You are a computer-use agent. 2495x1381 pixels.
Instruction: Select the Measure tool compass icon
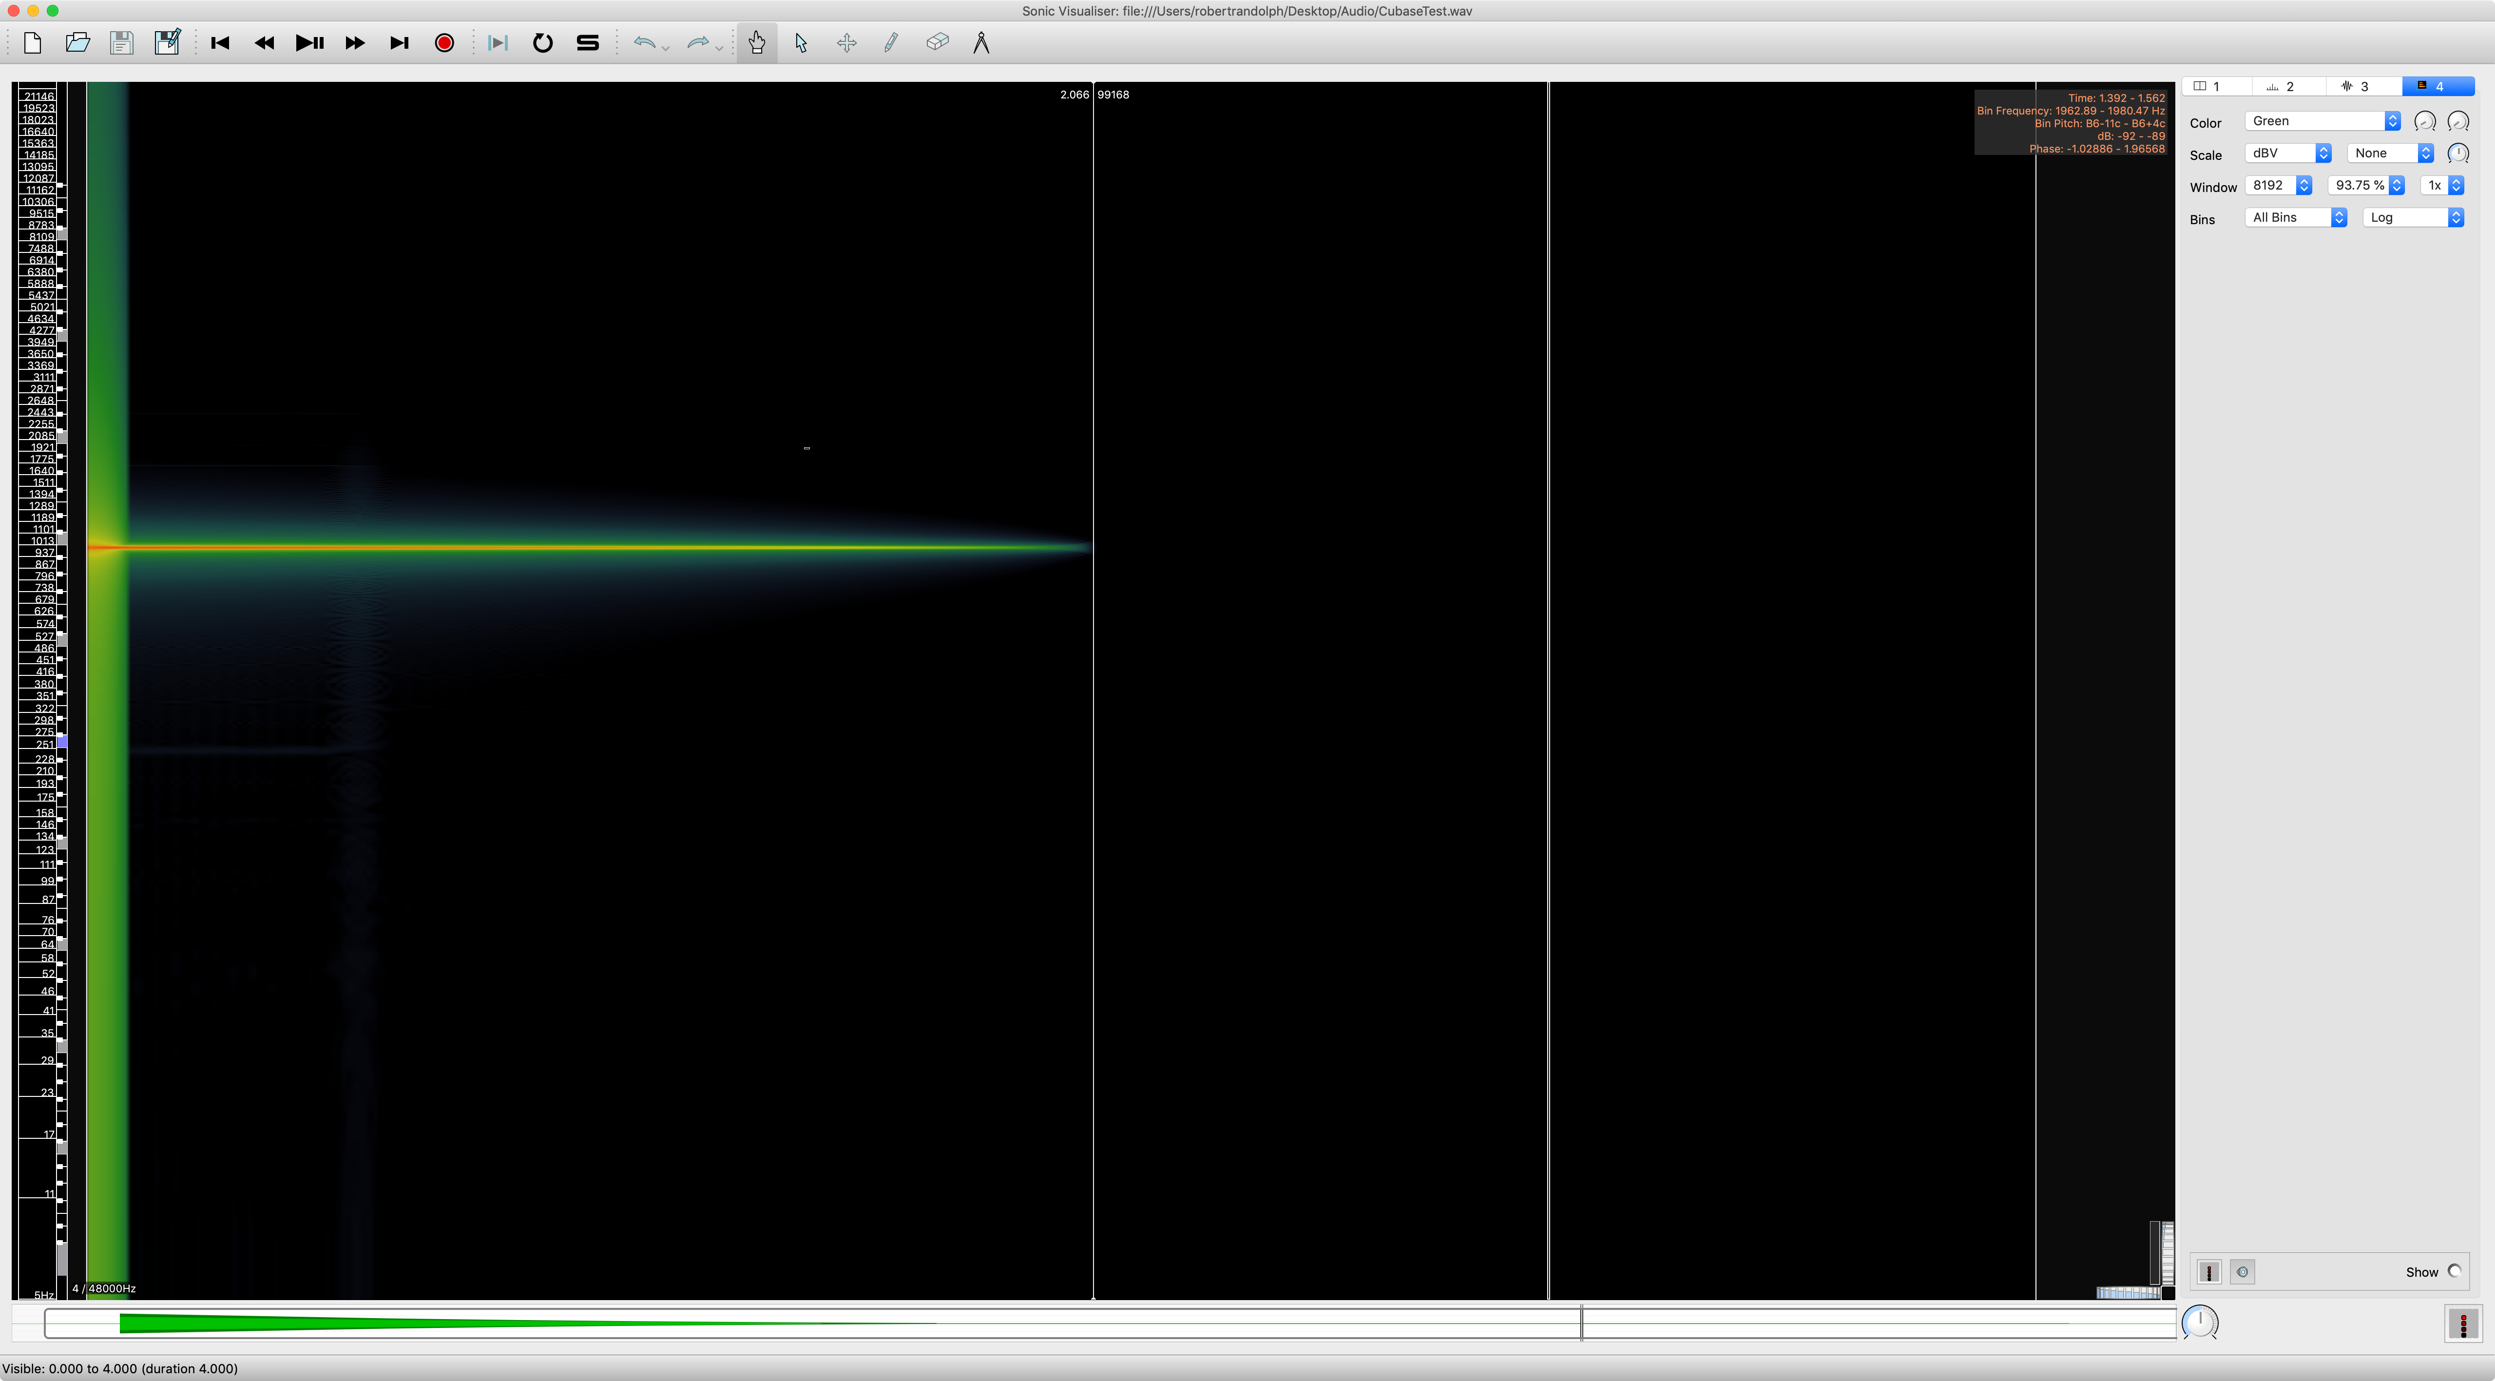pyautogui.click(x=981, y=42)
